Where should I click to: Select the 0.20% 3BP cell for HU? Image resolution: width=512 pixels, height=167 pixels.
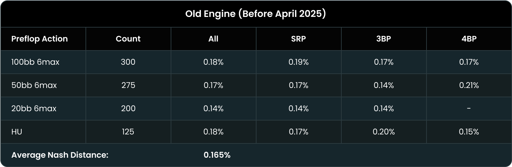coord(384,132)
